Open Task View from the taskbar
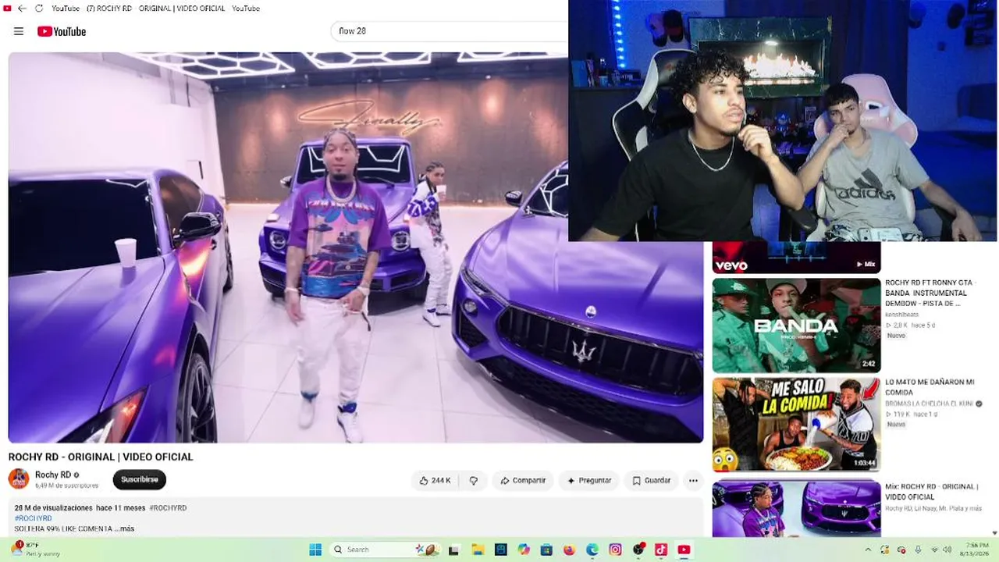This screenshot has width=999, height=562. [x=453, y=550]
